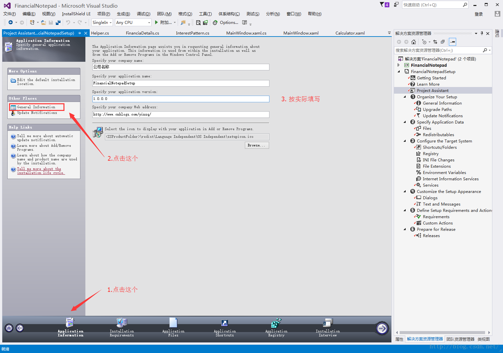The width and height of the screenshot is (503, 353).
Task: Click Solution Explorer horizontal scrollbar
Action: (x=442, y=332)
